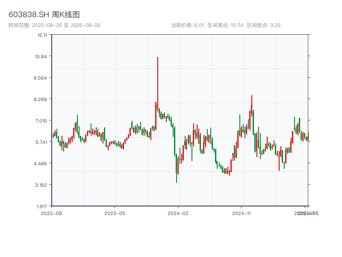This screenshot has width=342, height=257.
Task: Click the red candle peaking above 8.289 after 2024-11
Action: (x=252, y=105)
